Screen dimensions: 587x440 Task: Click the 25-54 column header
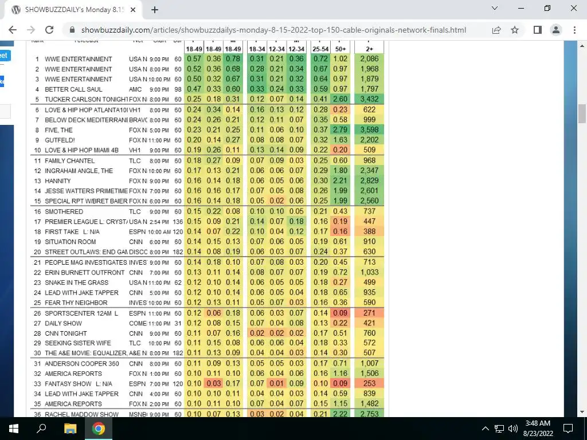click(320, 49)
